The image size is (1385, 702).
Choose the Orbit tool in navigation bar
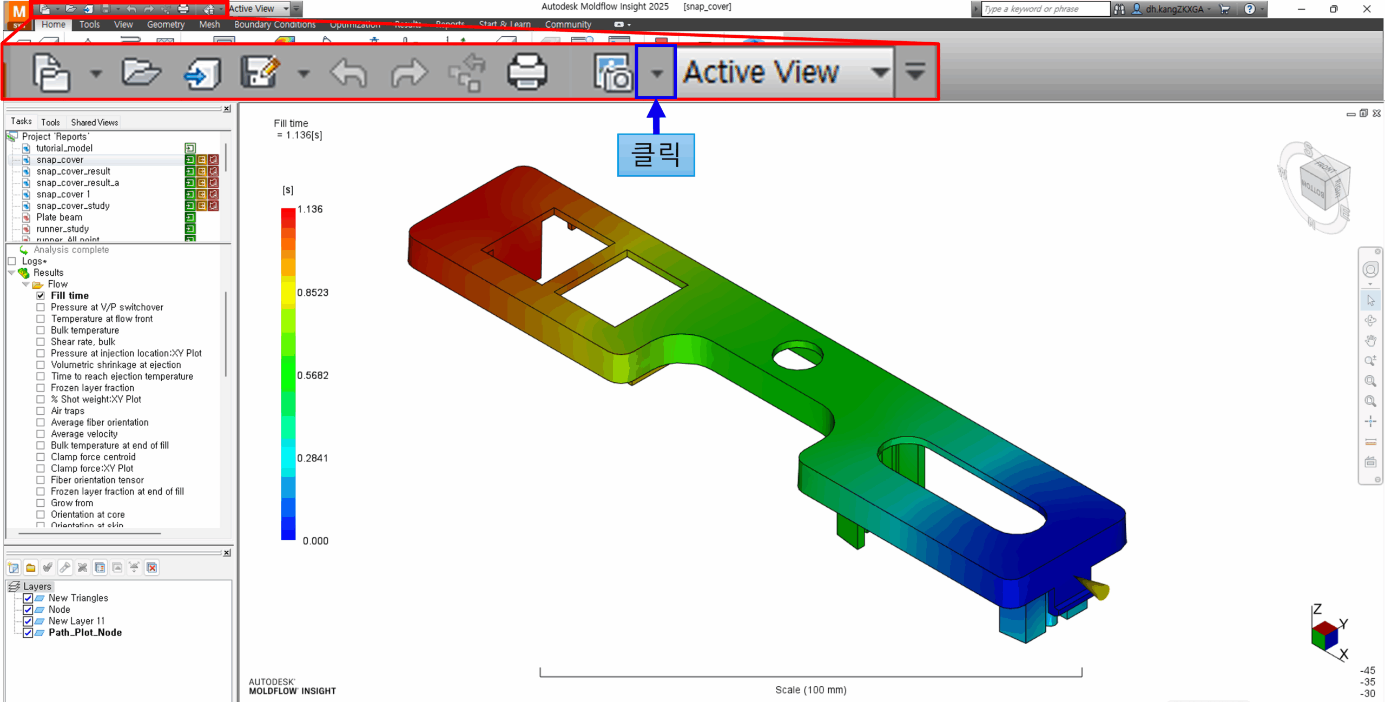tap(1370, 320)
